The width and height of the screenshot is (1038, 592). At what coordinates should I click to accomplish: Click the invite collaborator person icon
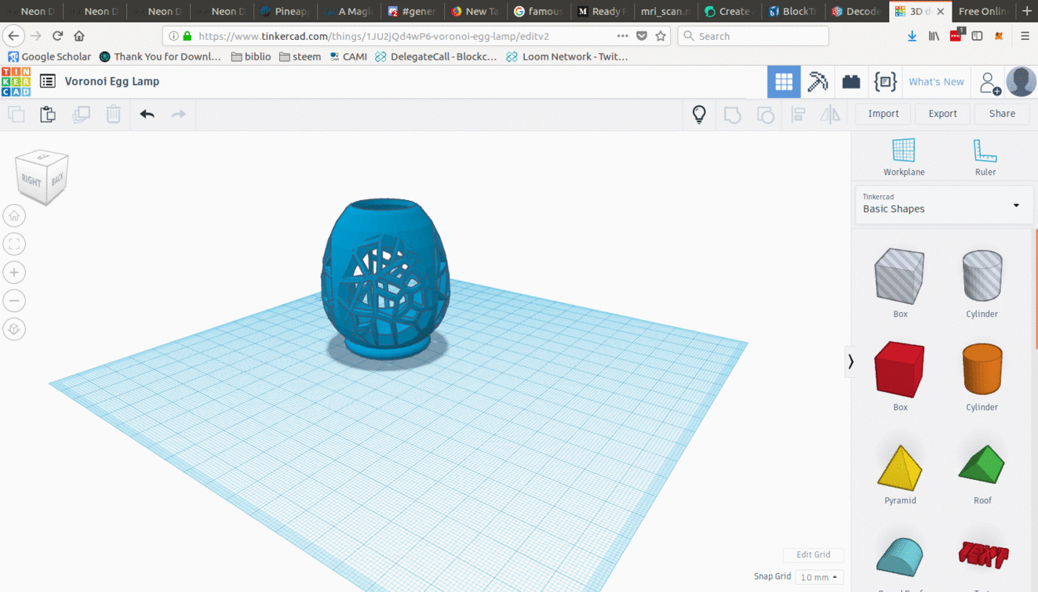(989, 82)
